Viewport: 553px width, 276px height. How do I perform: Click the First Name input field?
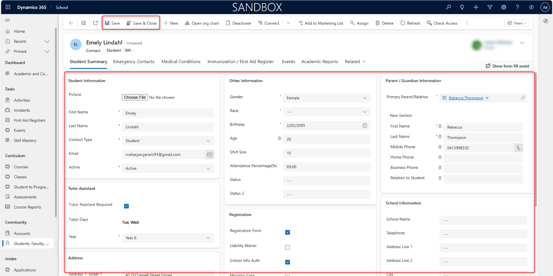pos(168,113)
